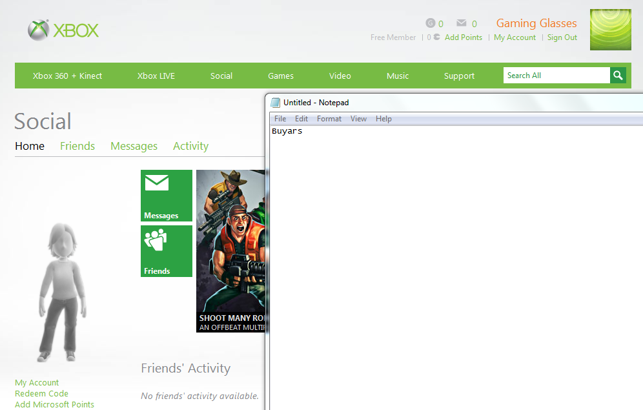Select the Home tab under Social
The height and width of the screenshot is (410, 643).
click(x=30, y=146)
